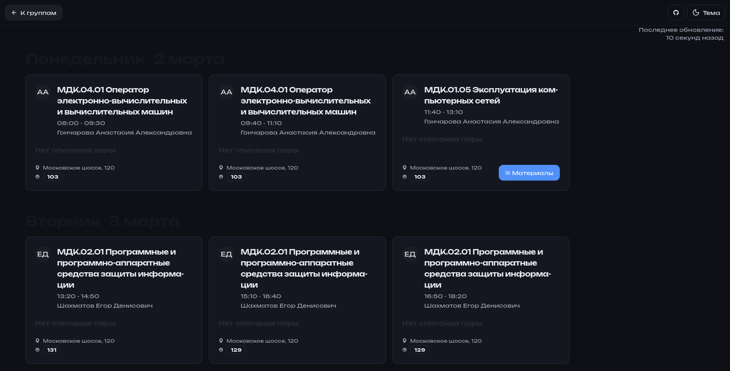Click ЕД avatar on the 16:50 lesson

pos(410,254)
